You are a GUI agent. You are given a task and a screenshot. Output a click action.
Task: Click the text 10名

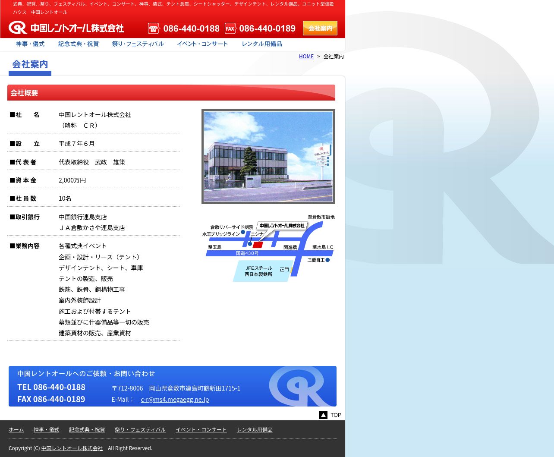point(65,199)
